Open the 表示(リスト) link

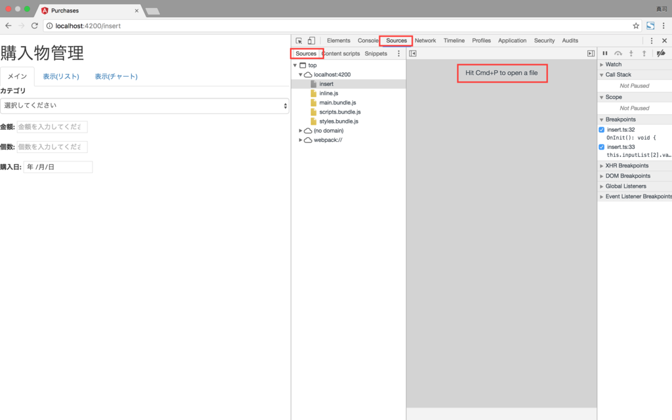61,77
